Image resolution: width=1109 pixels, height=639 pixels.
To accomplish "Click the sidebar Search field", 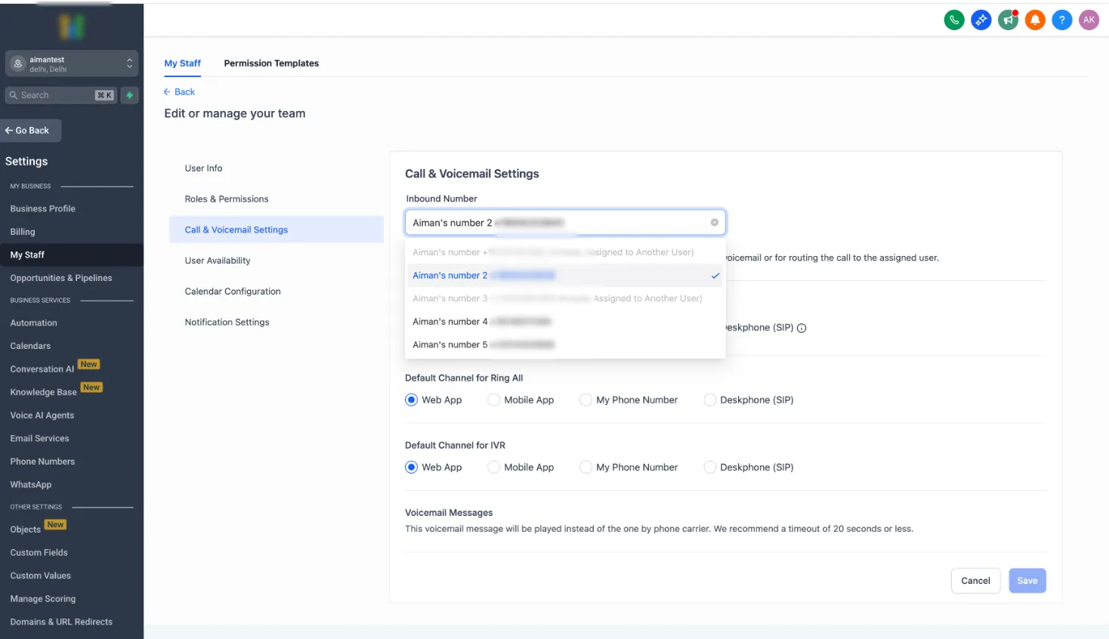I will tap(61, 95).
